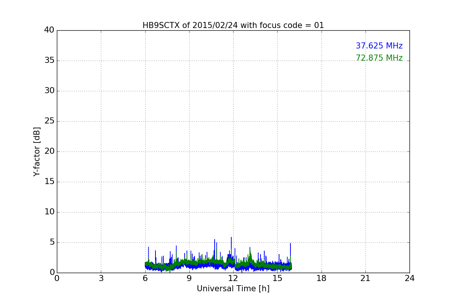
Task: Click the green peak just after 13 h
Action: pos(250,256)
